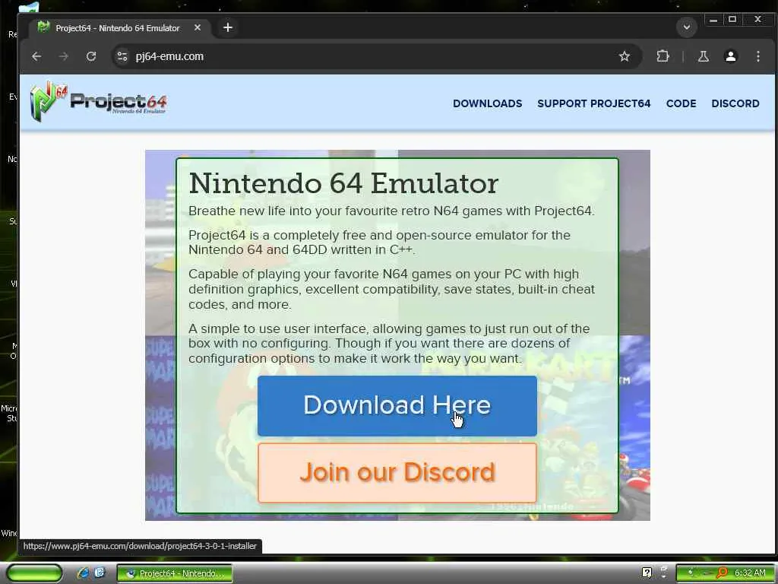Click the browser forward arrow
Image resolution: width=778 pixels, height=584 pixels.
click(64, 56)
